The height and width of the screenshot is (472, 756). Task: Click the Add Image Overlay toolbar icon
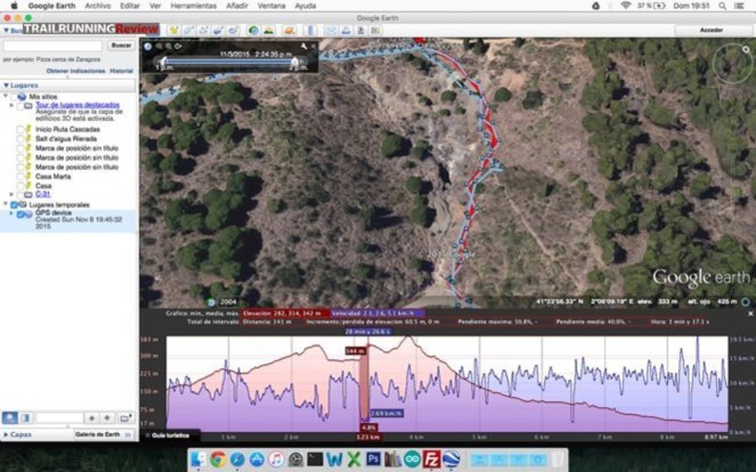point(218,31)
